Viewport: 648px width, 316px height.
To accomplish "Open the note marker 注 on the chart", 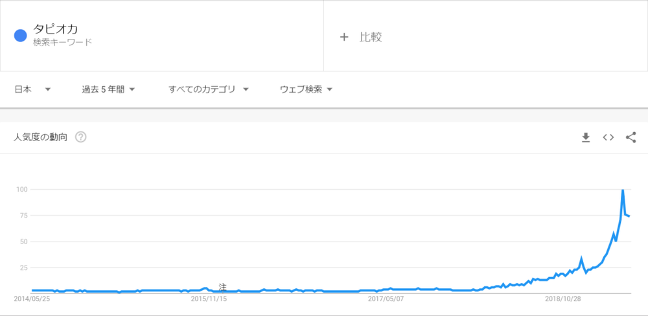I will pos(223,287).
